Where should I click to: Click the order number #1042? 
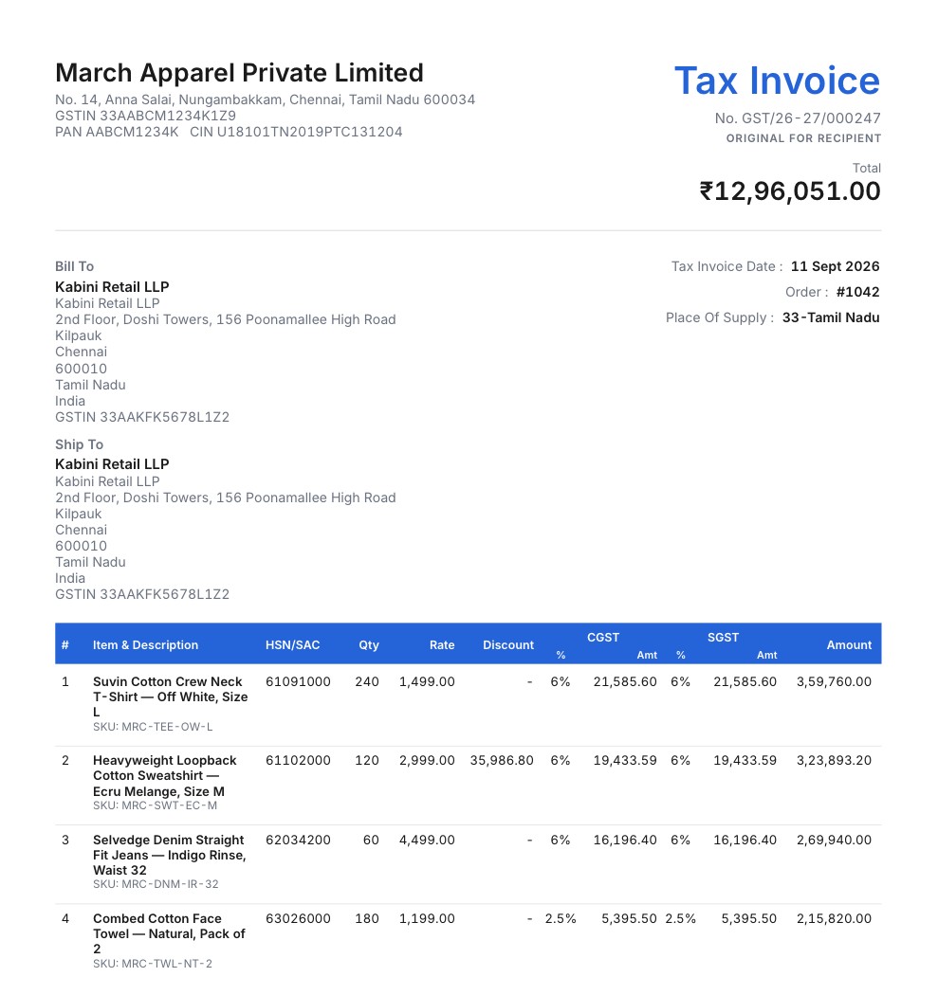858,292
